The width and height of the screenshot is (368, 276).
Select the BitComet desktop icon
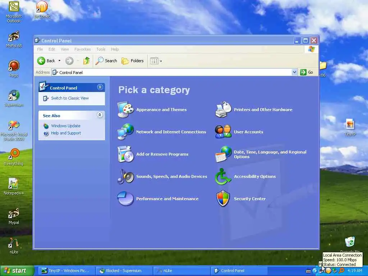tap(42, 9)
